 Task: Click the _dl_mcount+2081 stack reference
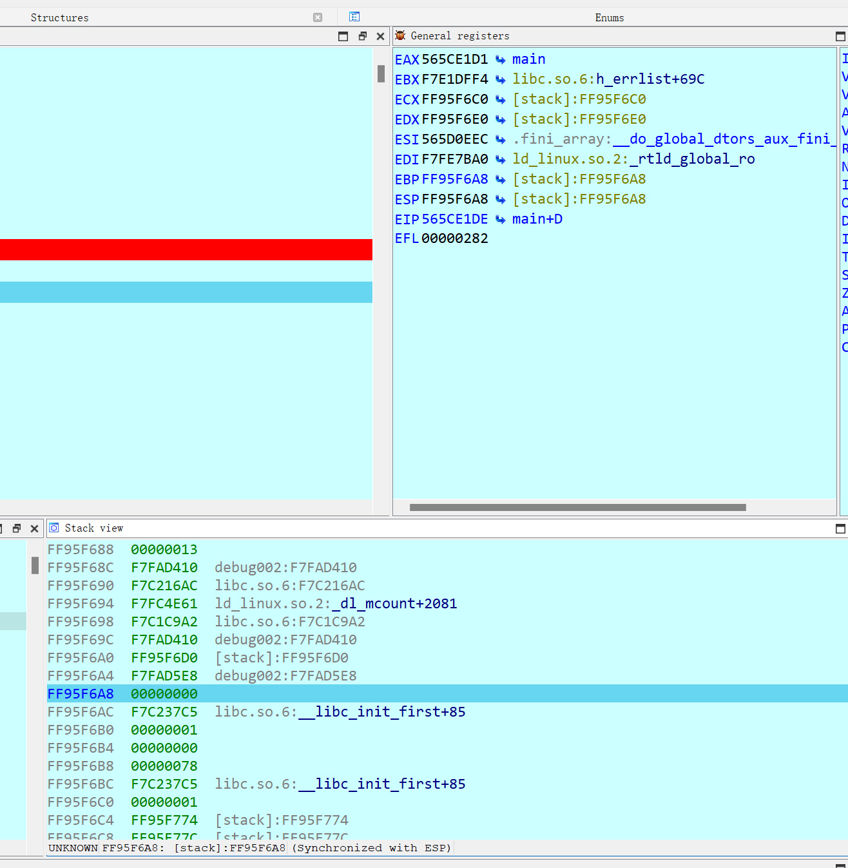[x=394, y=604]
